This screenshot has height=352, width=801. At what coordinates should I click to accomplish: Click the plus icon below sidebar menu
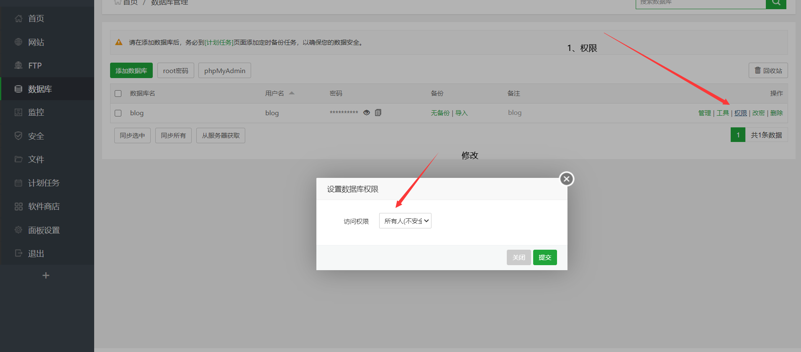(46, 275)
